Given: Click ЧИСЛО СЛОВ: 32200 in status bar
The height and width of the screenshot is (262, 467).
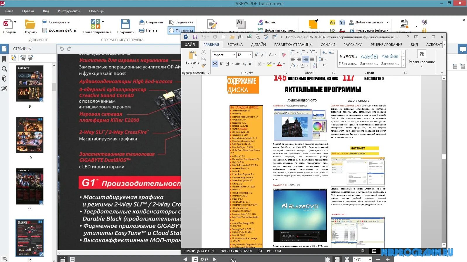Looking at the screenshot, I should point(236,251).
